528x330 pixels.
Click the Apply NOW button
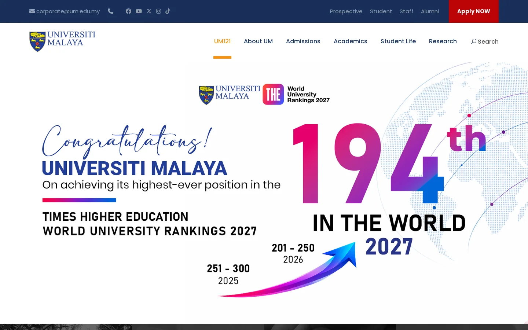coord(474,11)
